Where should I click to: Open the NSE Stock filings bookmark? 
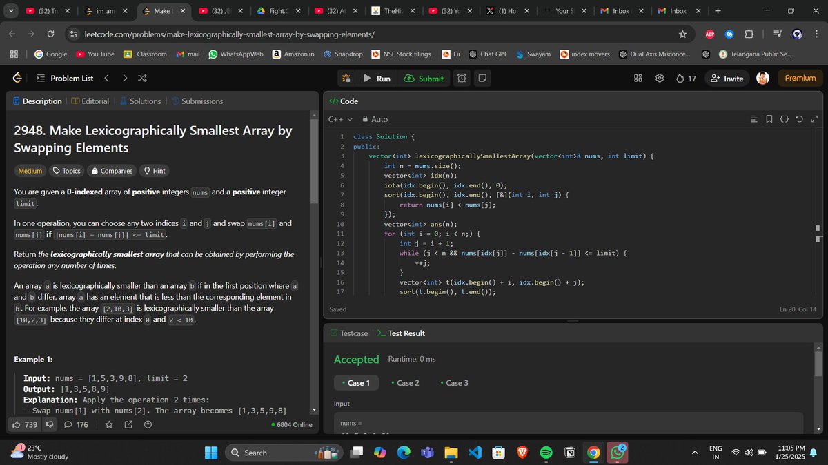402,54
